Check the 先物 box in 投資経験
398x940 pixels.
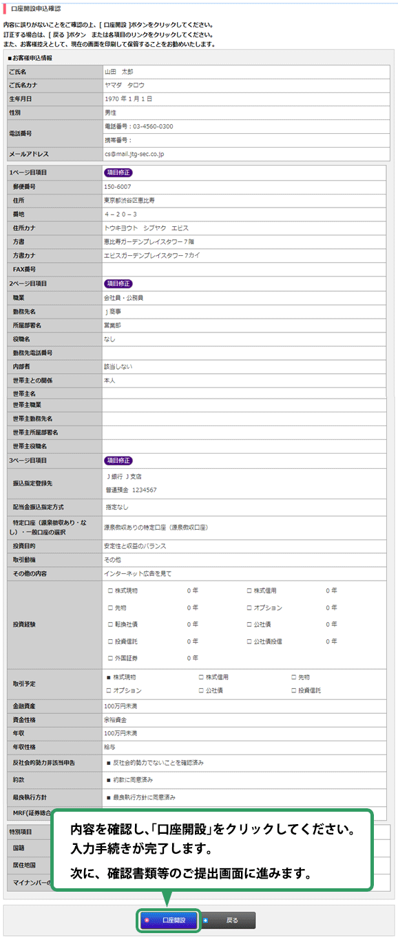pos(110,608)
